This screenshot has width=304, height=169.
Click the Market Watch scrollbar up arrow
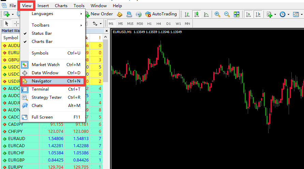tap(105, 37)
